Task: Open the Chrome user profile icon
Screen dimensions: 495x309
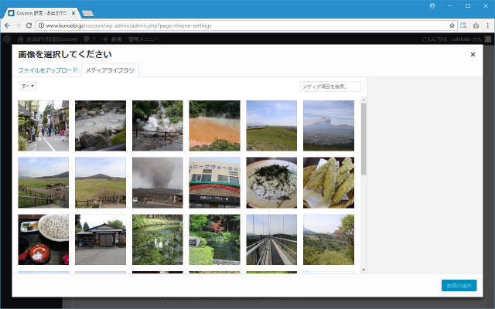Action: [x=432, y=5]
